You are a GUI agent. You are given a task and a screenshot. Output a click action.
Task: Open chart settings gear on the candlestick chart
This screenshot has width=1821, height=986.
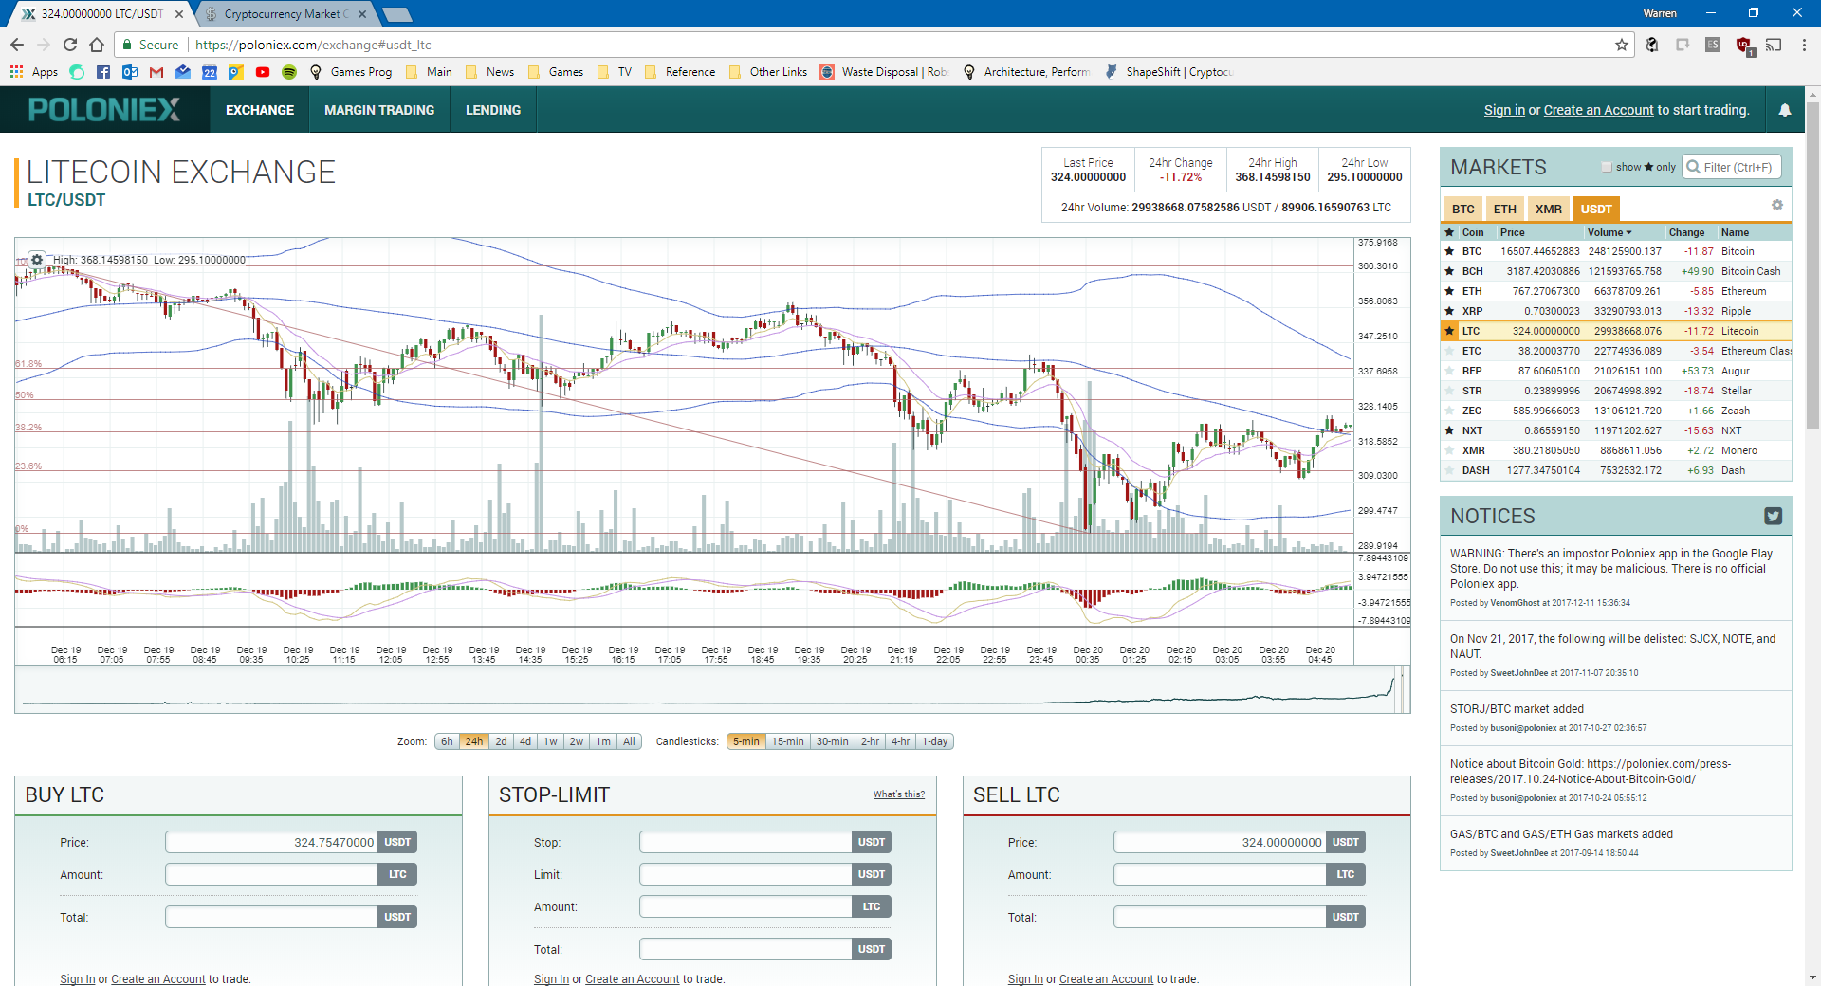click(x=37, y=259)
